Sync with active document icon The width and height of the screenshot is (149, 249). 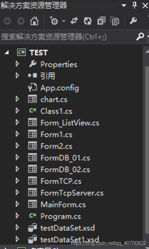(x=74, y=21)
